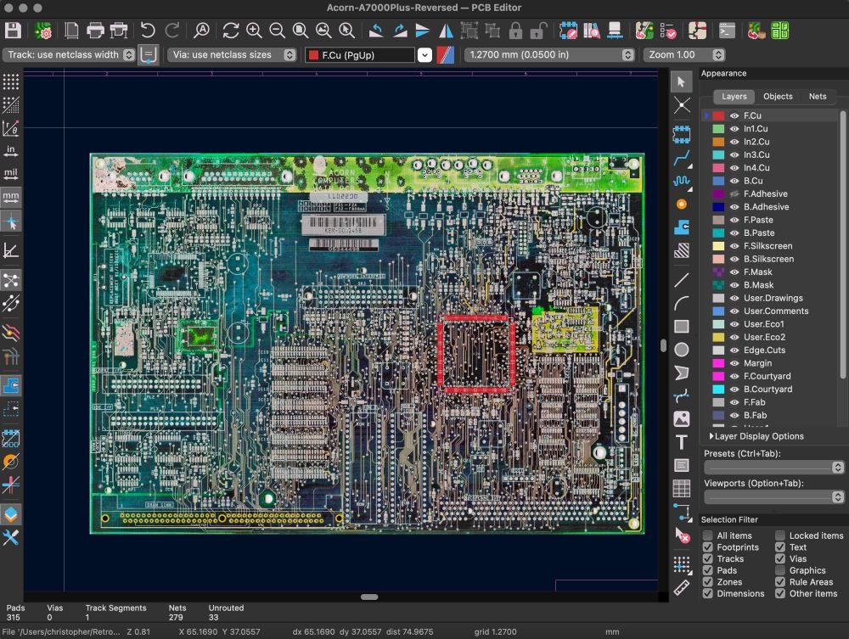849x639 pixels.
Task: Toggle polar coordinates display
Action: coord(11,127)
